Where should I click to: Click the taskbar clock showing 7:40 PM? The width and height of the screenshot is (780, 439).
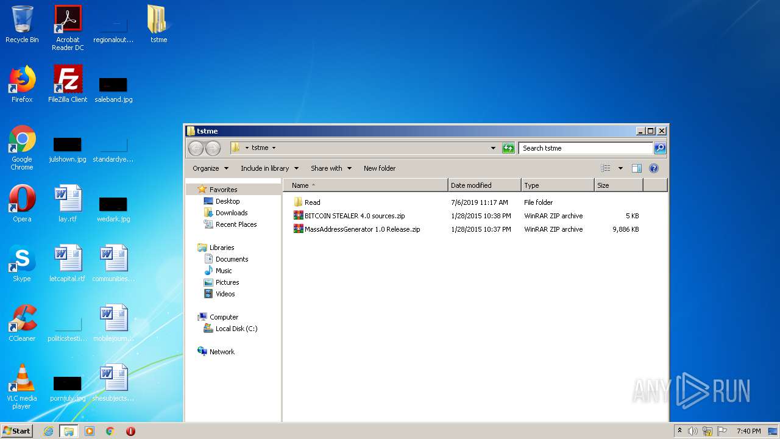(x=748, y=431)
